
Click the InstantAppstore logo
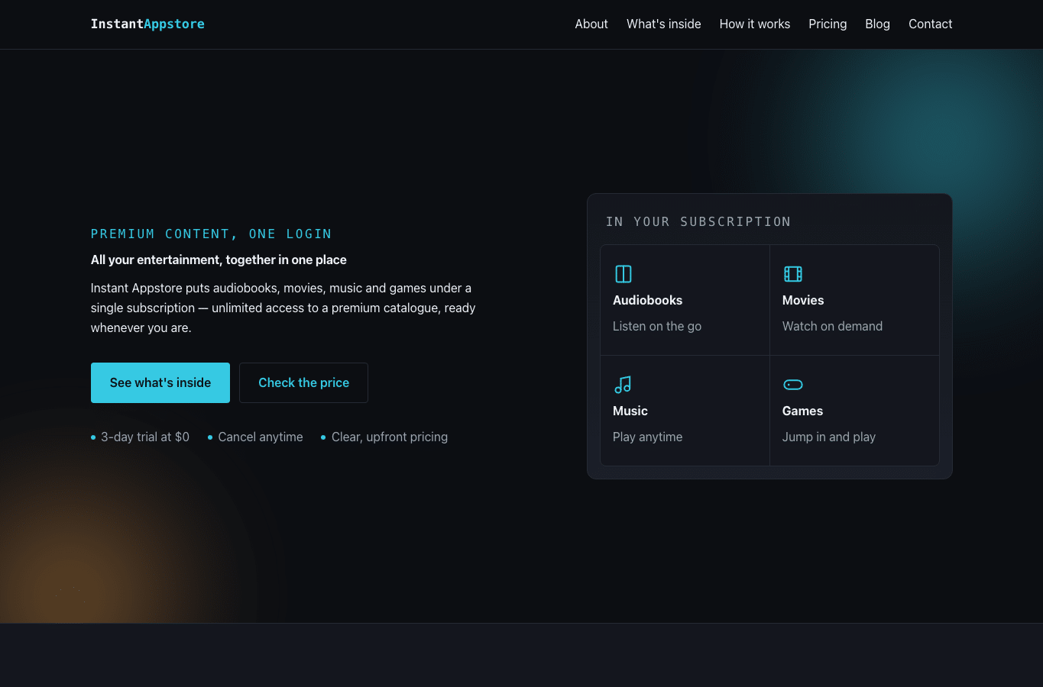147,24
